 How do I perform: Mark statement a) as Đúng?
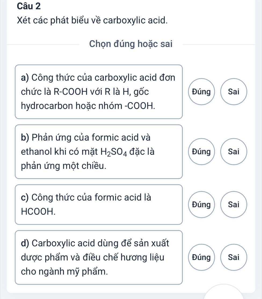(x=201, y=92)
